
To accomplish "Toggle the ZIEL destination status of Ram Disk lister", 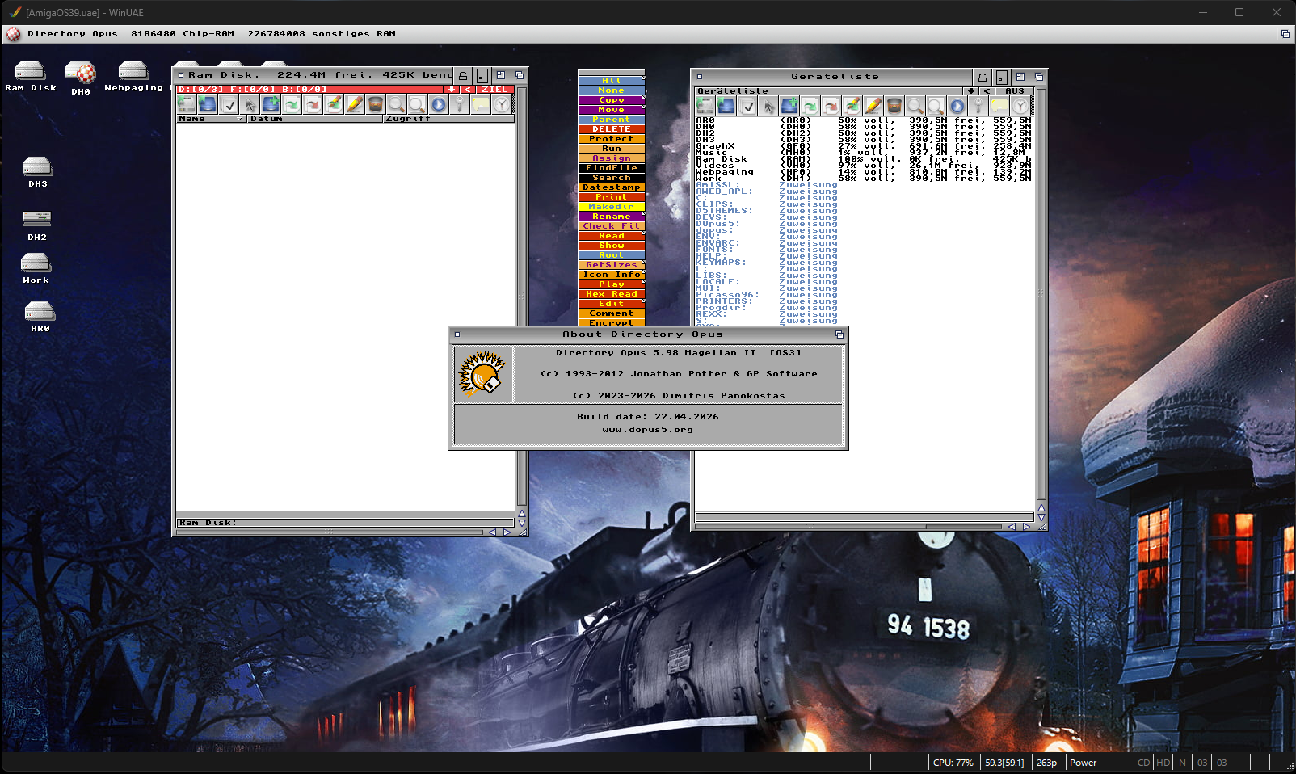I will 494,90.
